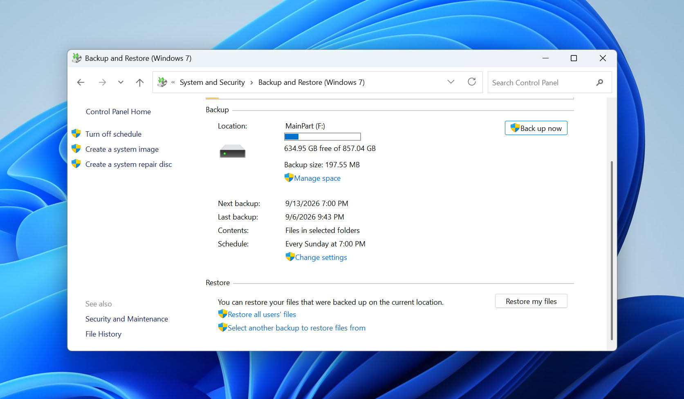Image resolution: width=684 pixels, height=399 pixels.
Task: Click the next backup date '9/13/2026 7:00 PM'
Action: pyautogui.click(x=317, y=204)
